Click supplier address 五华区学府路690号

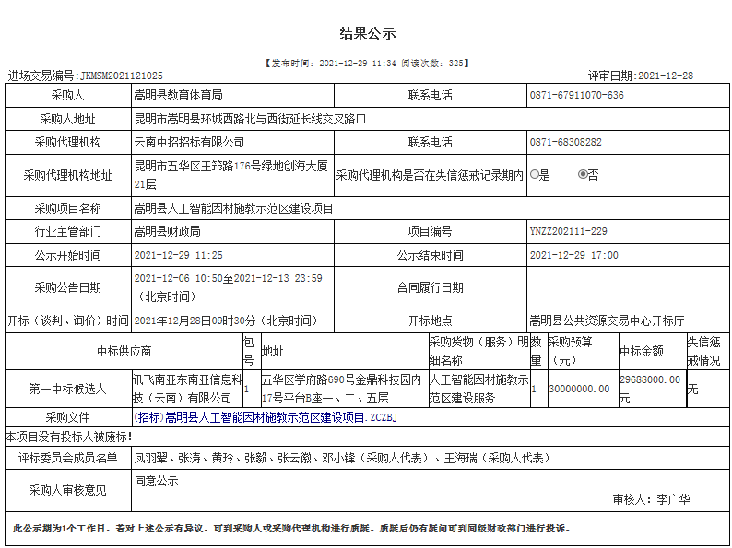341,389
